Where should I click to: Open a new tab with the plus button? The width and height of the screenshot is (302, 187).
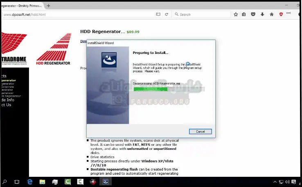pos(49,6)
